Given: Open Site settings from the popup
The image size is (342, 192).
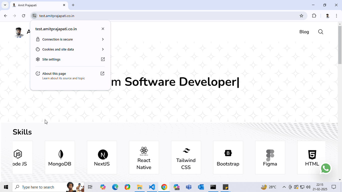Looking at the screenshot, I should (70, 59).
